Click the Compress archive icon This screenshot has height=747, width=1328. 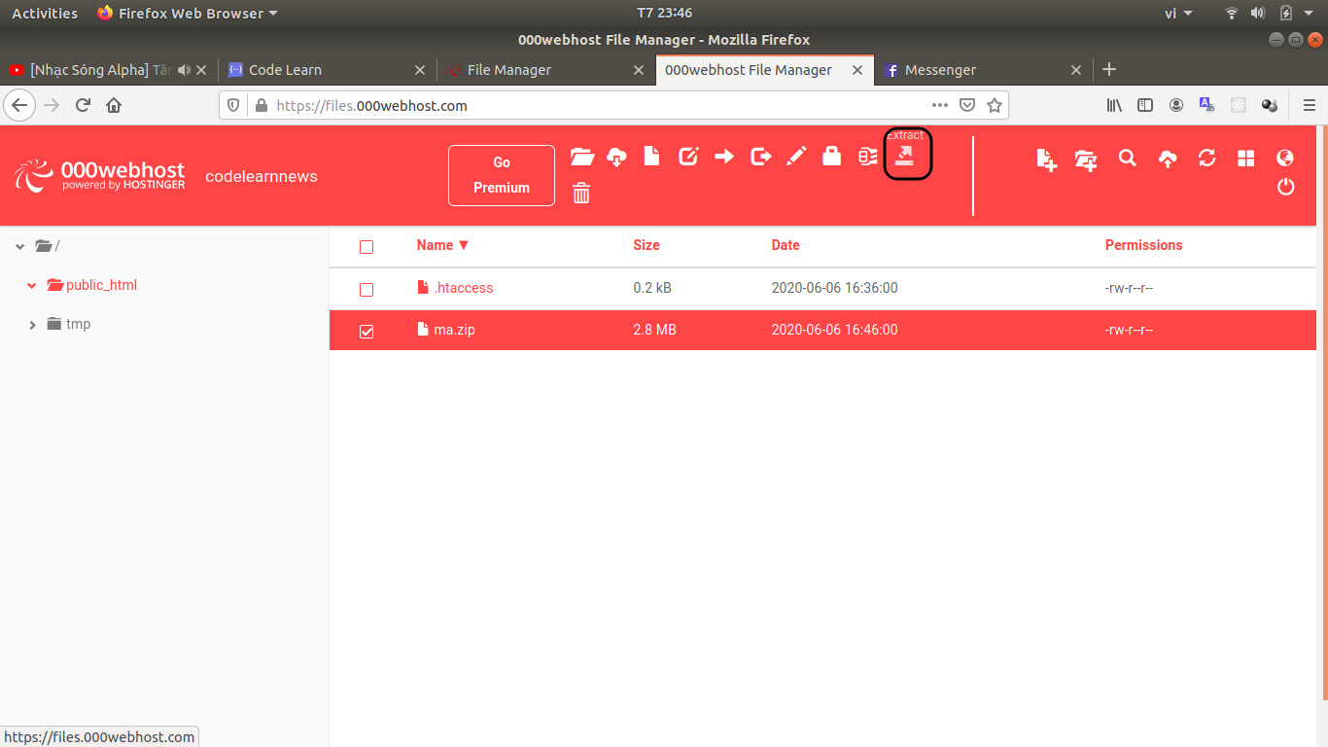click(x=867, y=157)
